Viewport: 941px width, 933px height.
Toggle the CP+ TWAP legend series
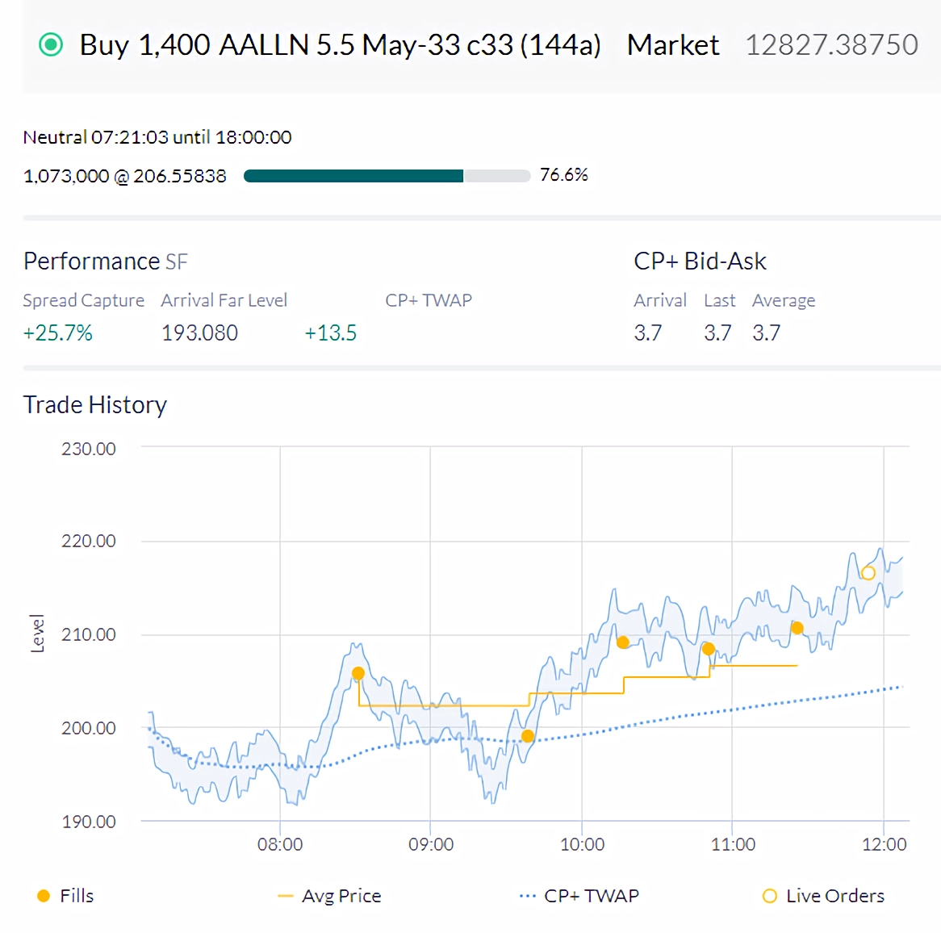tap(579, 896)
